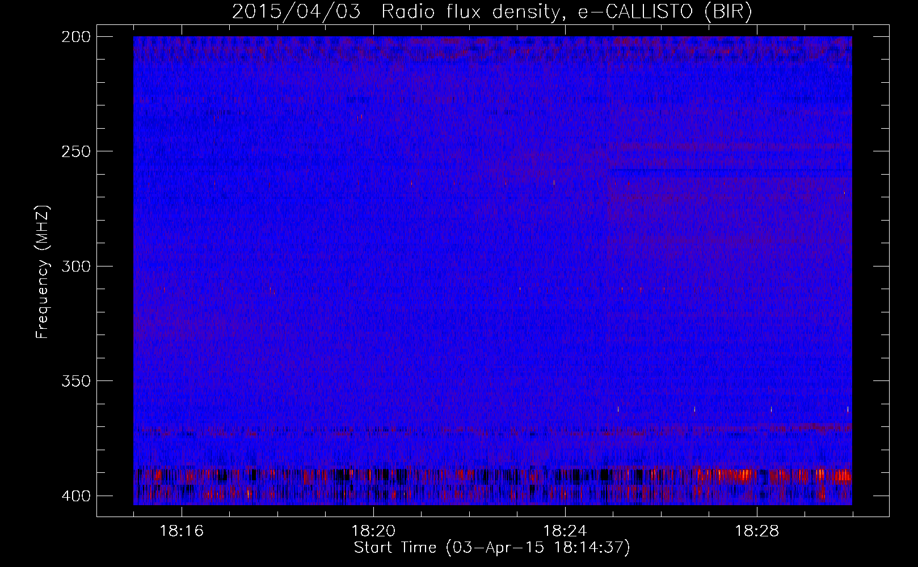Click the 18:28 time tick label
Screen dimensions: 918x567
point(757,531)
